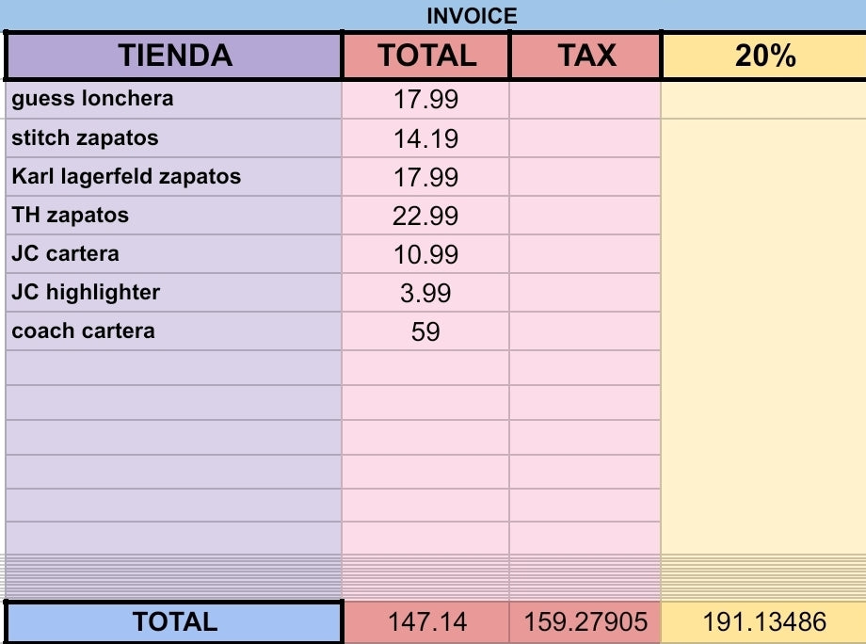Click the cell containing 59
This screenshot has width=866, height=644.
[425, 331]
